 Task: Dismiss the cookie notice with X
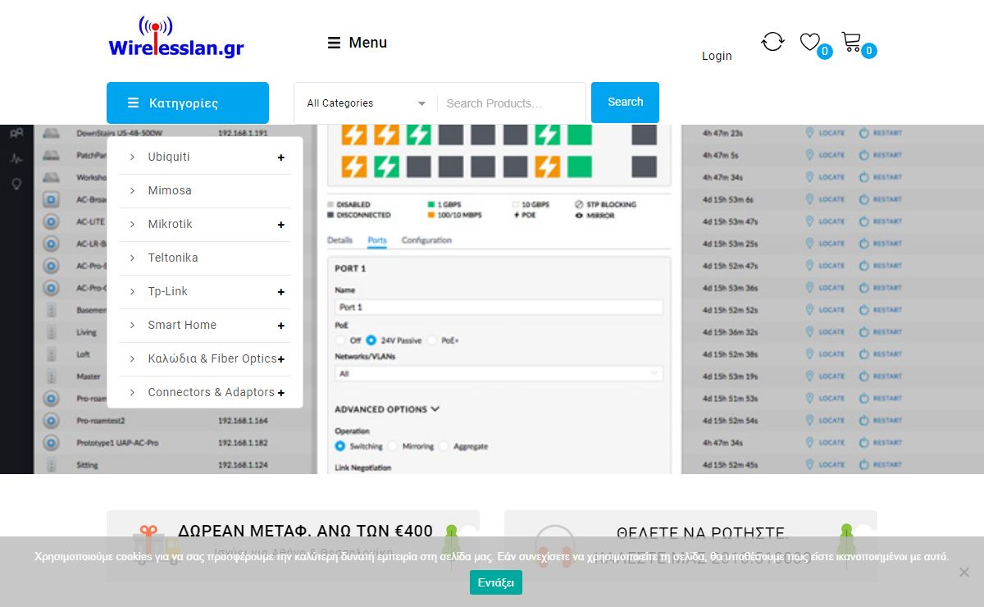(x=964, y=572)
